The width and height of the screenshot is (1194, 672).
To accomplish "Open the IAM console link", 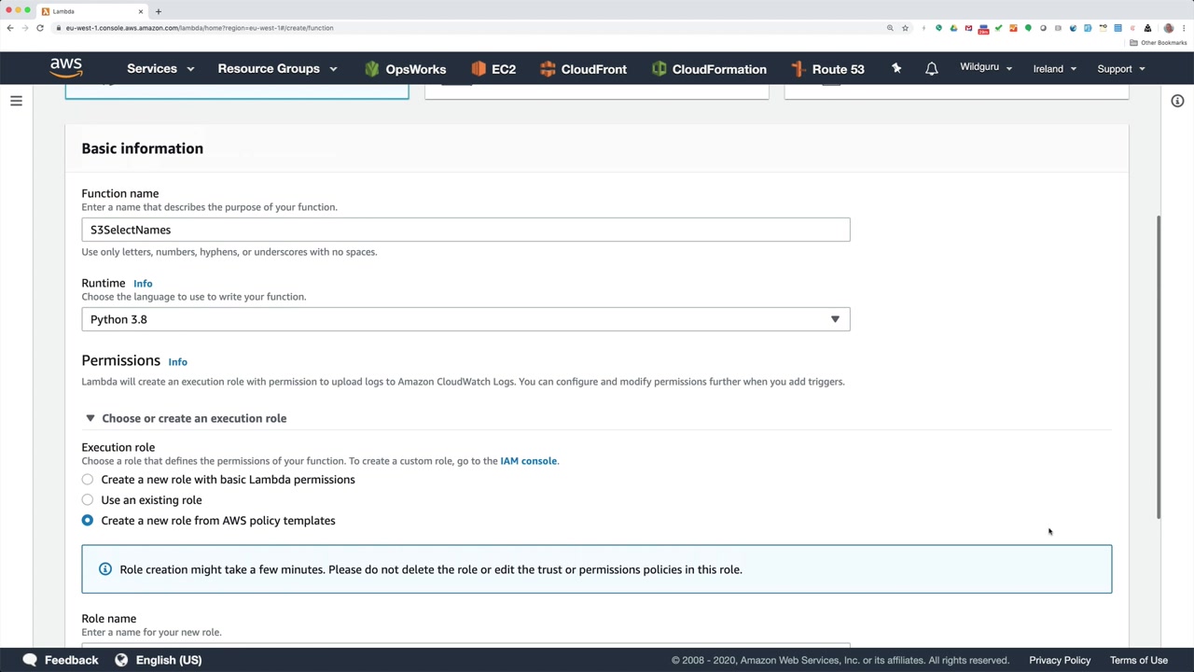I will pos(528,461).
